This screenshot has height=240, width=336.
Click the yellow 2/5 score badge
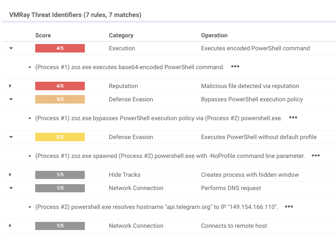point(60,137)
